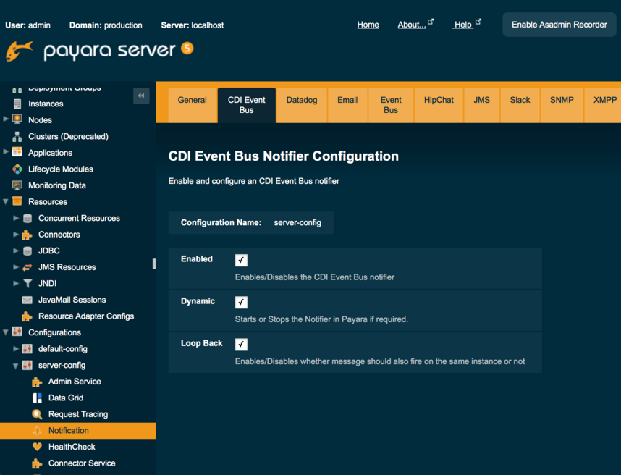This screenshot has width=621, height=475.
Task: Collapse the sidebar with double-arrow button
Action: pos(141,96)
